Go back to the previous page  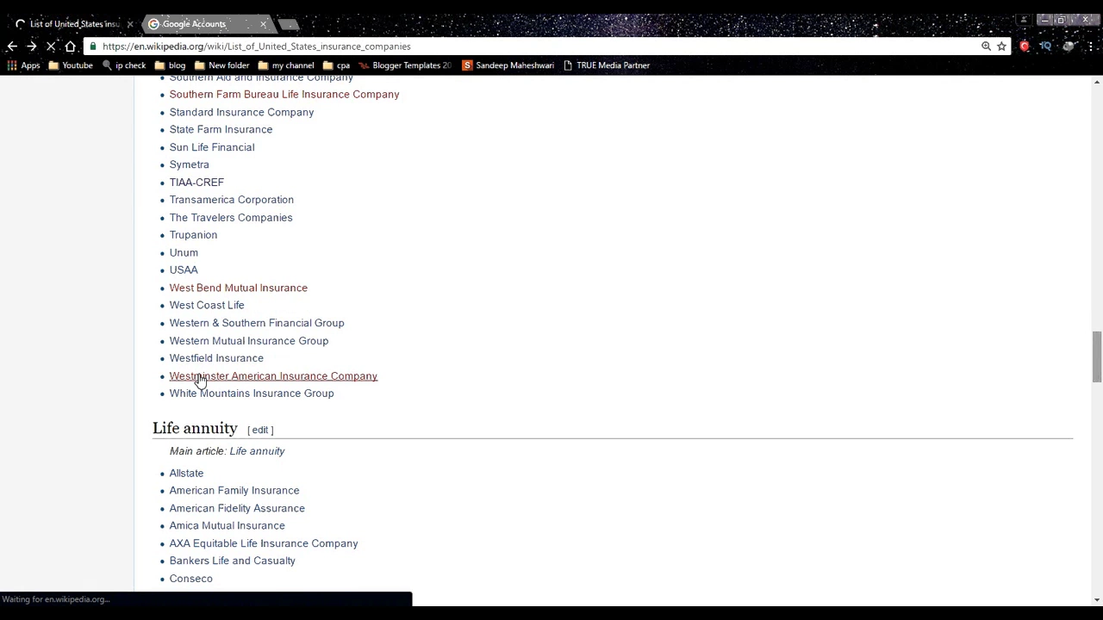[12, 46]
